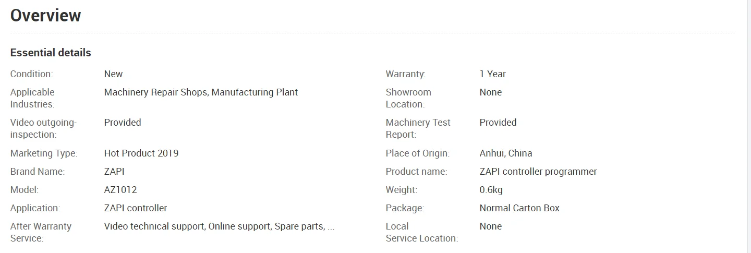
Task: Click the Essential details subheading
Action: click(51, 53)
